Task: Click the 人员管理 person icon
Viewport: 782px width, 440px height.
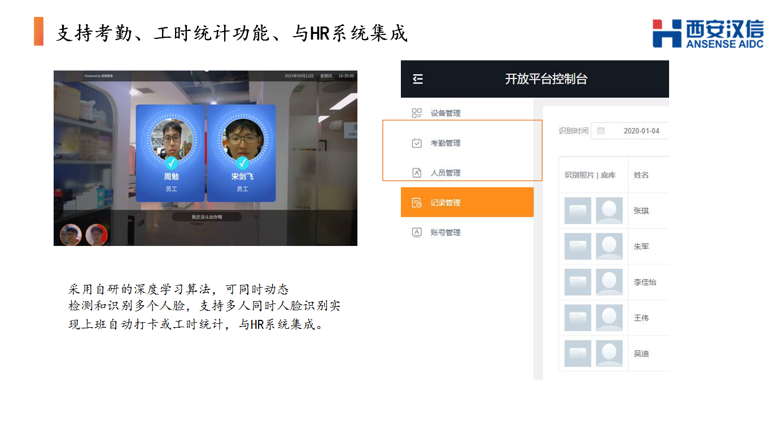Action: 417,173
